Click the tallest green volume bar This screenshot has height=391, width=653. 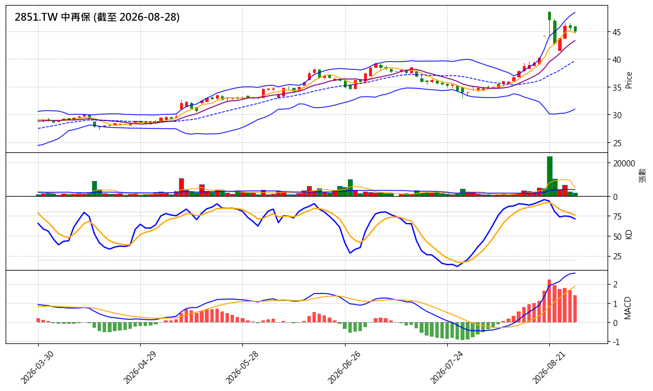(x=550, y=176)
